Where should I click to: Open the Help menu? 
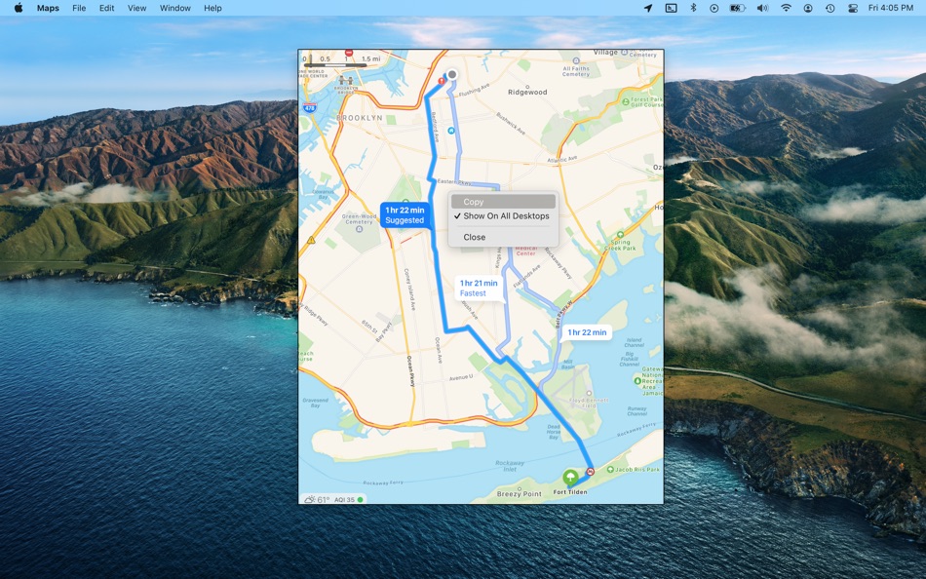coord(212,8)
